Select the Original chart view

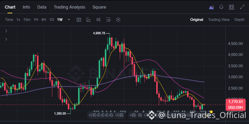pyautogui.click(x=197, y=20)
